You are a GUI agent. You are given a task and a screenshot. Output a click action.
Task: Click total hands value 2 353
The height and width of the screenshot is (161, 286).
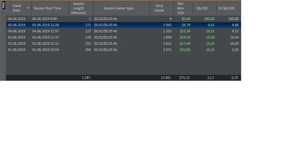point(167,31)
